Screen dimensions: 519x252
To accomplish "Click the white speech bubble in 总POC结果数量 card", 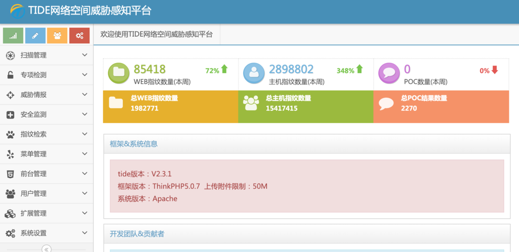I will 386,104.
